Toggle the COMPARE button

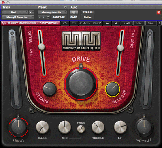click(x=59, y=17)
